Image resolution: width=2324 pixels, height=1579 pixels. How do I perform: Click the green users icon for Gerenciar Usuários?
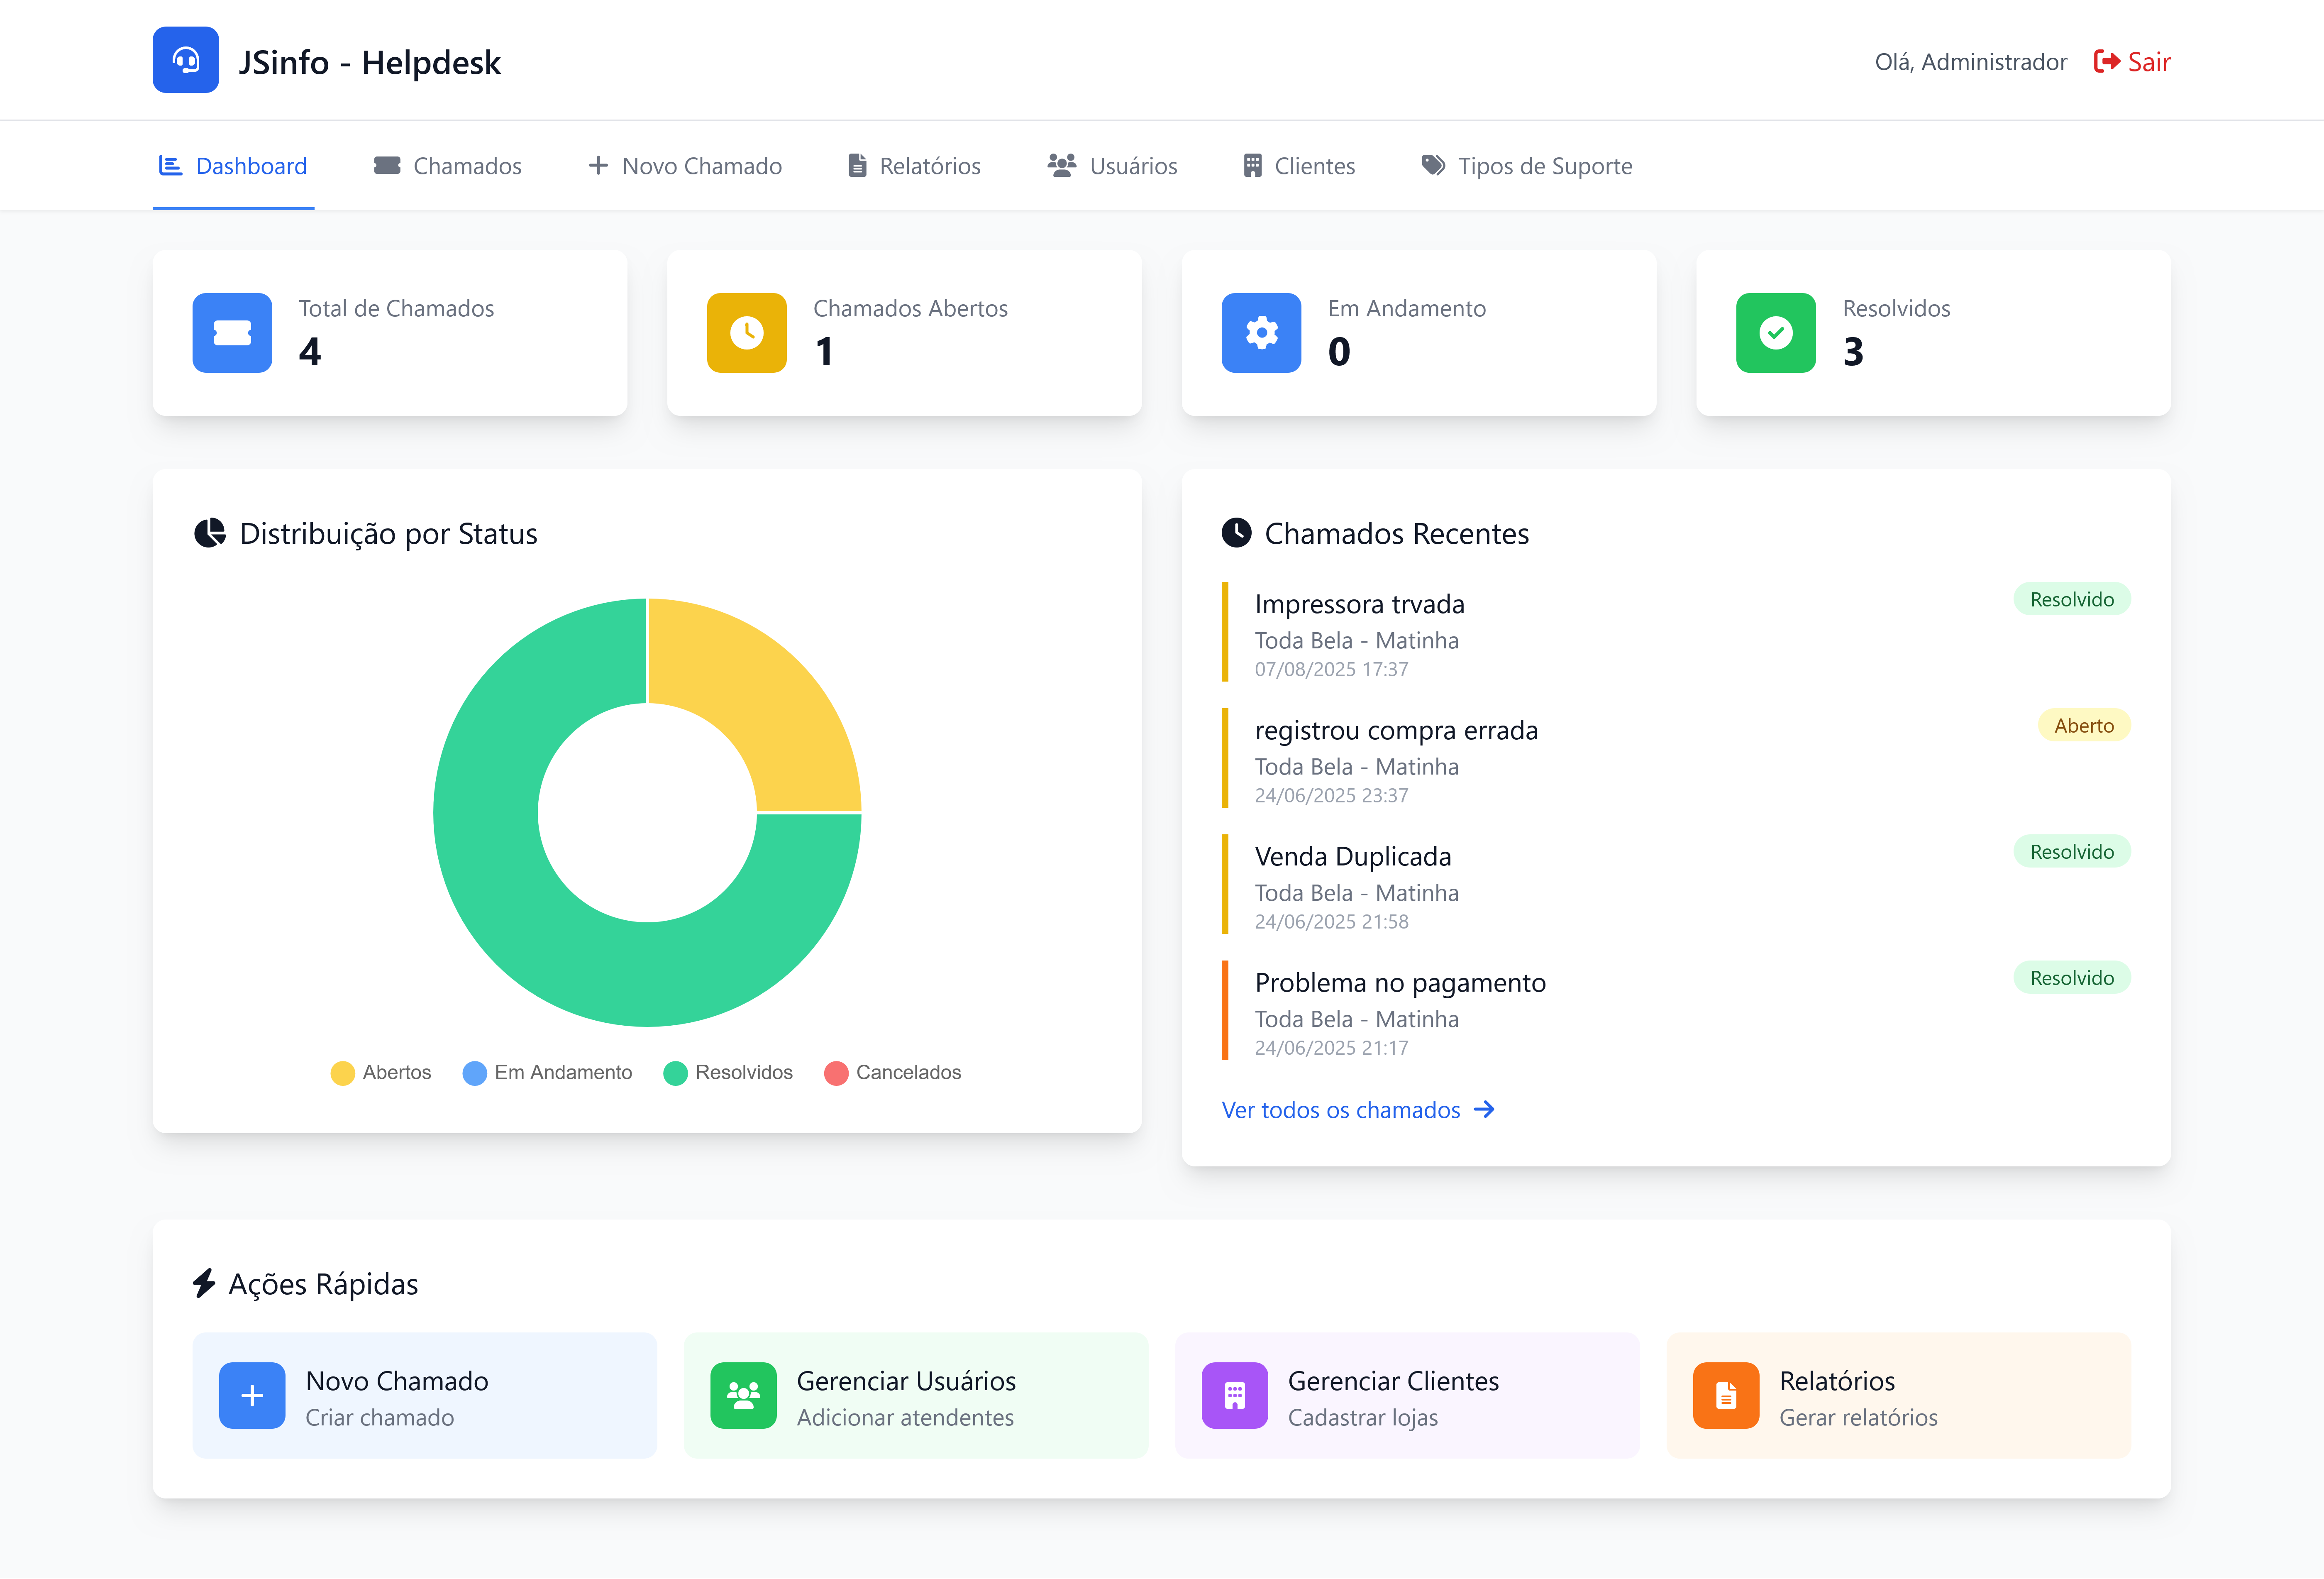[743, 1395]
